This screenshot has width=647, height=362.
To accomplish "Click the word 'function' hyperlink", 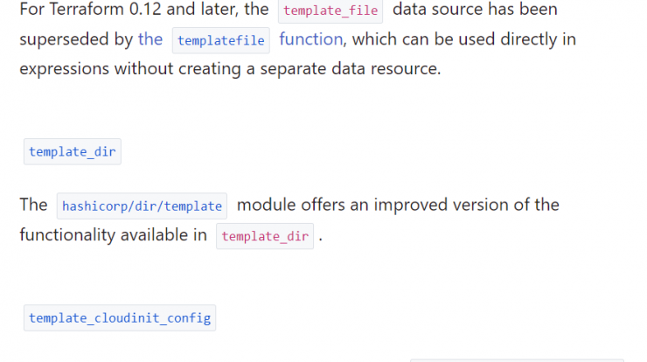I will tap(310, 39).
